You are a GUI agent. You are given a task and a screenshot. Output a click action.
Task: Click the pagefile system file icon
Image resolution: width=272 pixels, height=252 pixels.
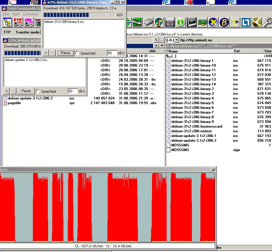5,103
